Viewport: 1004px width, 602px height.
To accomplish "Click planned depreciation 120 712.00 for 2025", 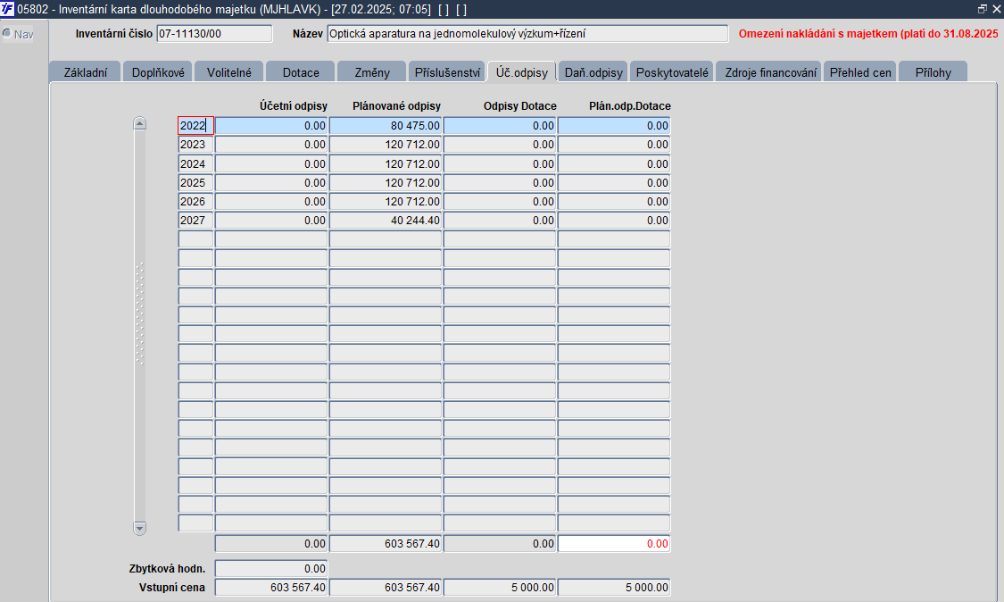I will [x=386, y=183].
